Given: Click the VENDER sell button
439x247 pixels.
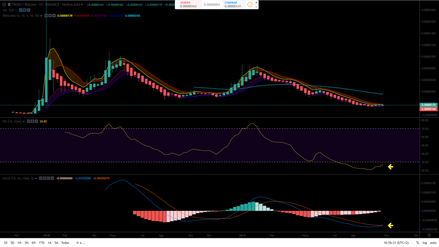Looking at the screenshot, I should 190,4.
